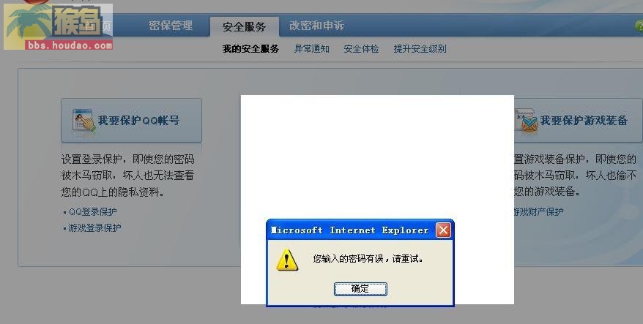Switch to the 改密和申诉 tab

point(316,26)
